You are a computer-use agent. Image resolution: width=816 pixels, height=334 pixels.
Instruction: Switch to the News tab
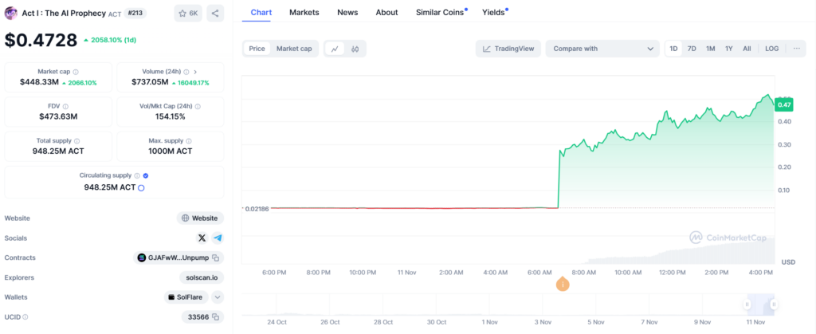tap(347, 12)
